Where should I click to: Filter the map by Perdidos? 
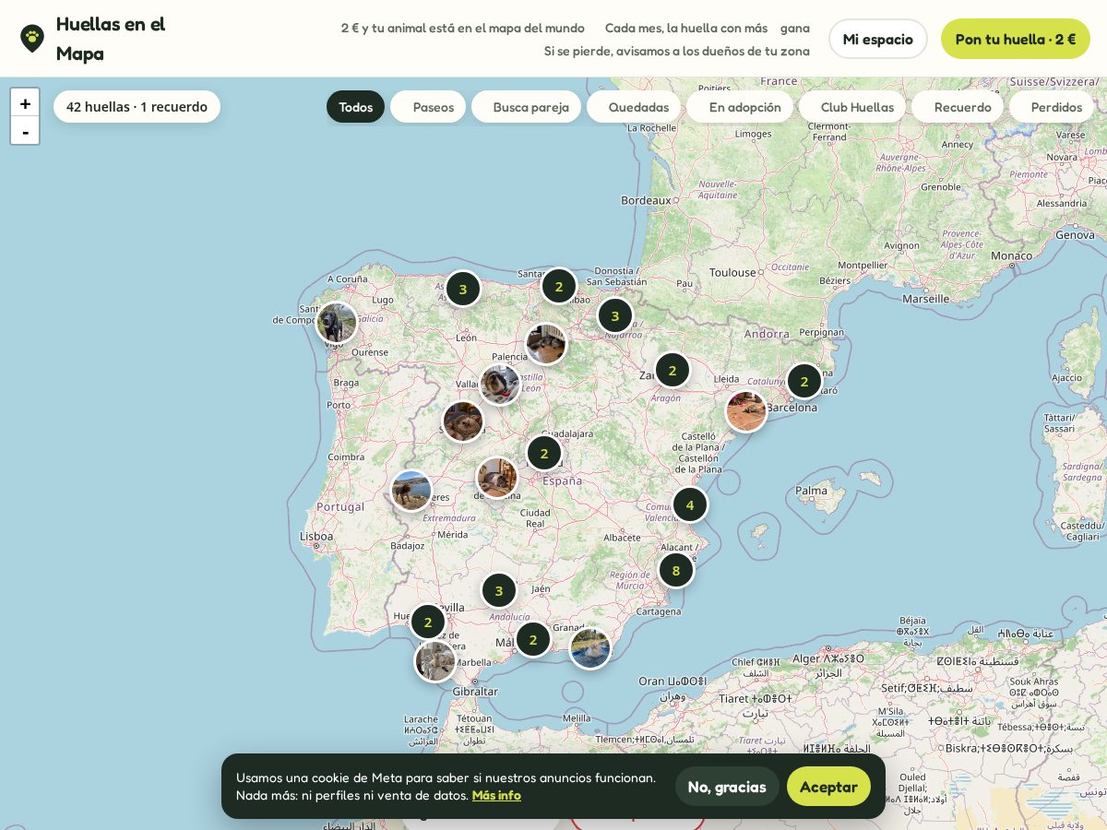(x=1052, y=107)
